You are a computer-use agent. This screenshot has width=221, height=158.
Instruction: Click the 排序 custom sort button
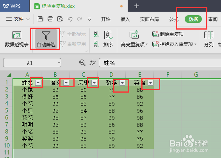tap(108, 39)
